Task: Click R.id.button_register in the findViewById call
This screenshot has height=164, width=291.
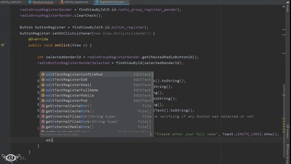Action: click(122, 27)
